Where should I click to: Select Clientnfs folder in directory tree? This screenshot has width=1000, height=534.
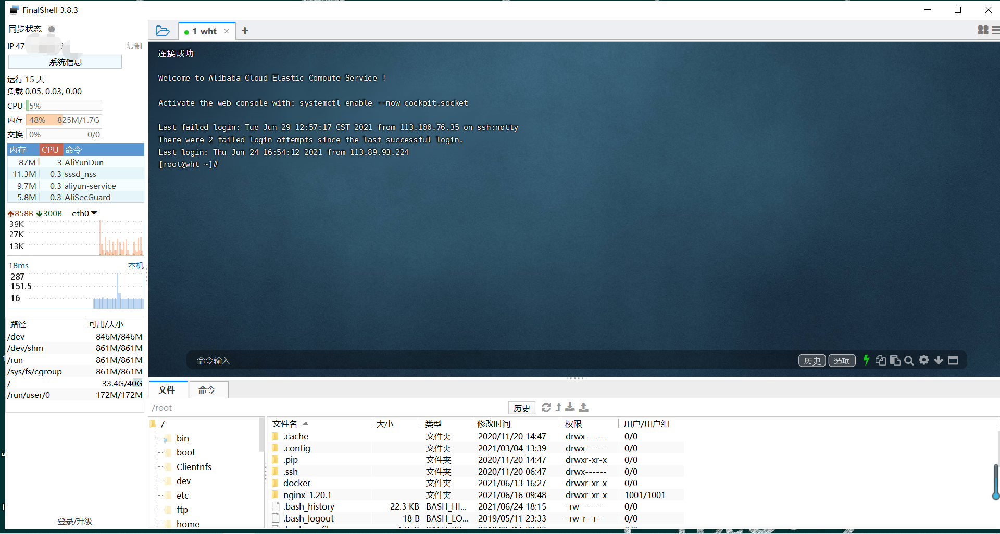pyautogui.click(x=194, y=467)
